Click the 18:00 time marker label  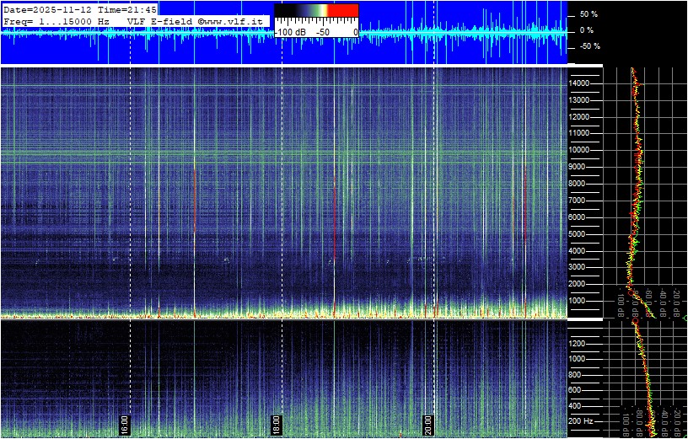(x=276, y=423)
